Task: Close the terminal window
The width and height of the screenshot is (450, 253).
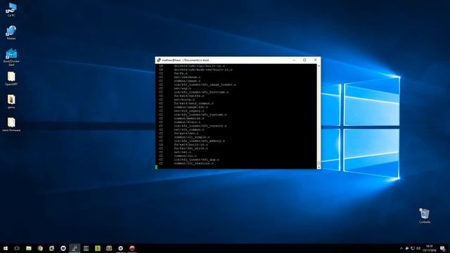Action: pos(316,60)
